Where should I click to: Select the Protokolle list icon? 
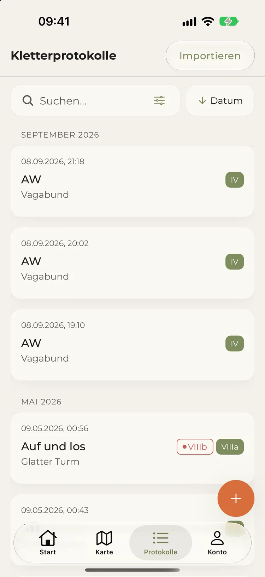click(161, 538)
